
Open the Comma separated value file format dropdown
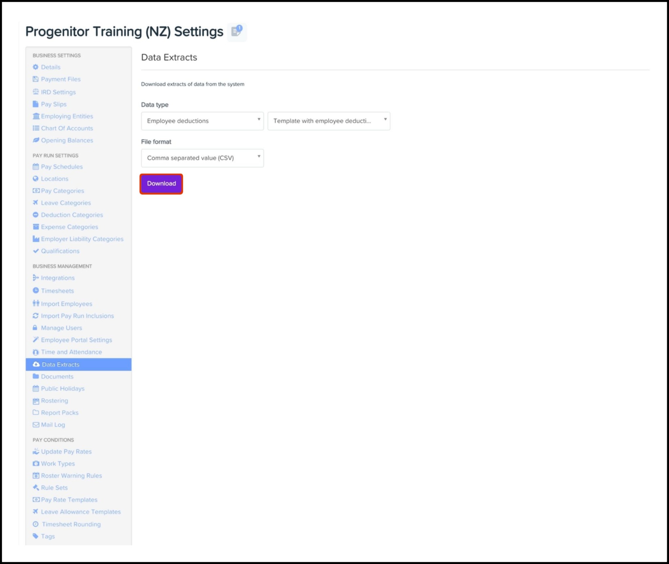[202, 158]
